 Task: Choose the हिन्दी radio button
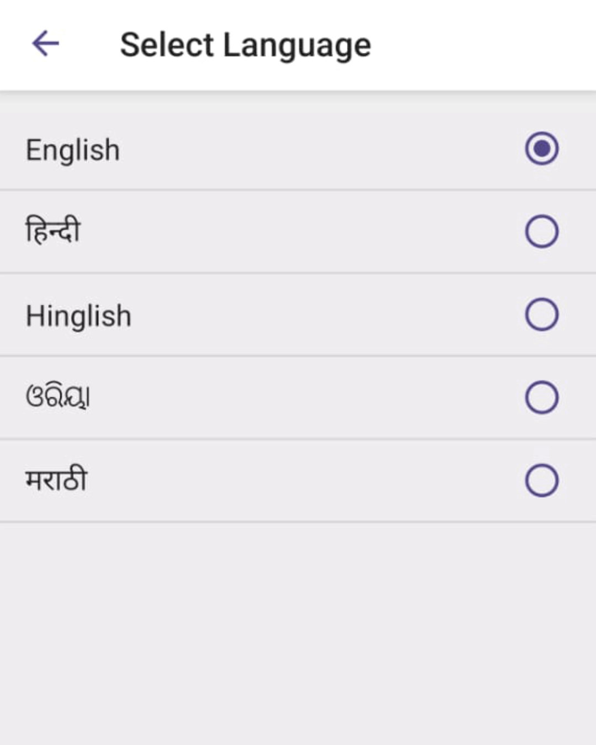point(541,231)
